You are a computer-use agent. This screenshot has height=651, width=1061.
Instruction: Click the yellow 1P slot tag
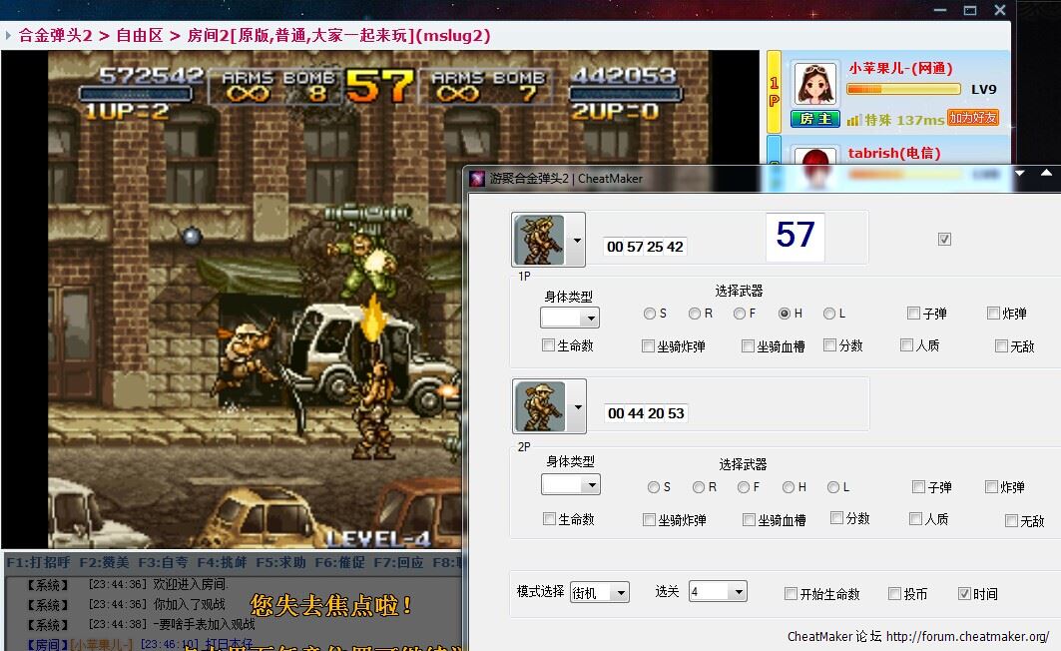click(774, 92)
